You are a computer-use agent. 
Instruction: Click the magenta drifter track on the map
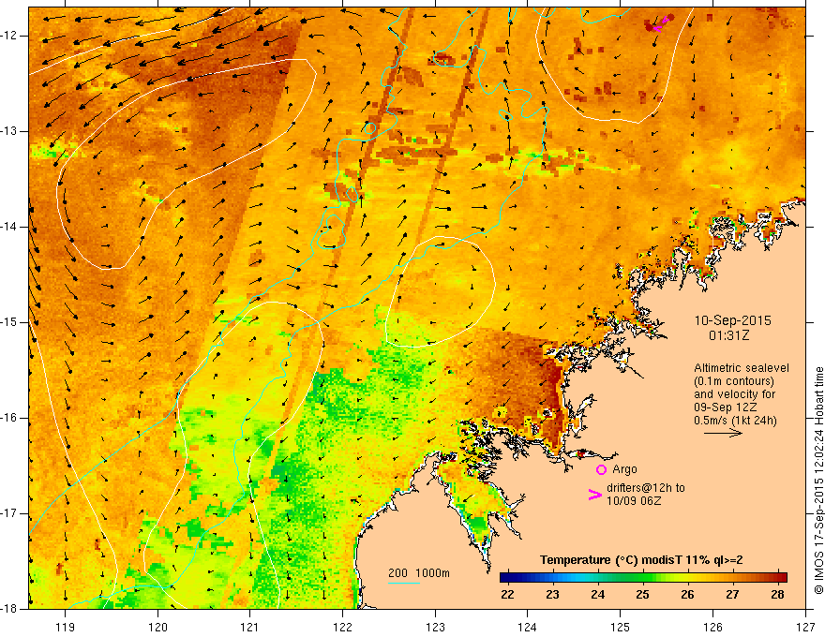point(660,22)
